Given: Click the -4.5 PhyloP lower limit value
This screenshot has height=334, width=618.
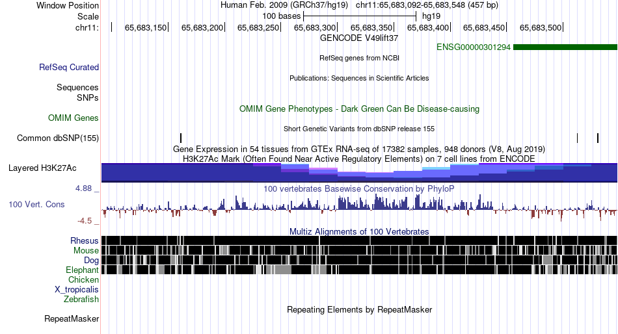Looking at the screenshot, I should point(85,221).
